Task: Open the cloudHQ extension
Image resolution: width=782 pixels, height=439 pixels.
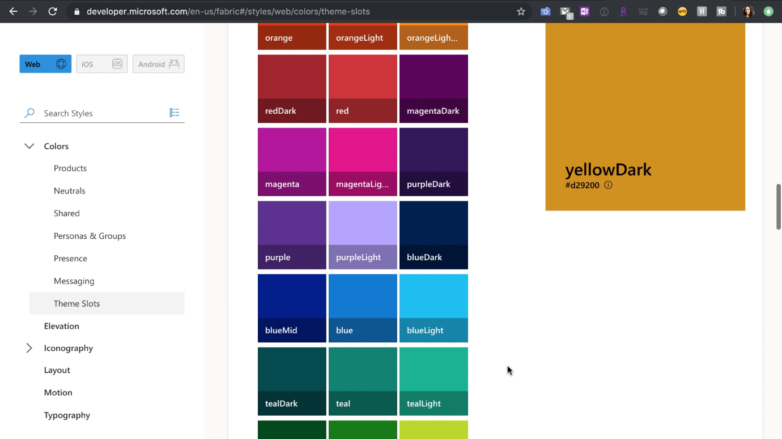Action: click(x=643, y=11)
